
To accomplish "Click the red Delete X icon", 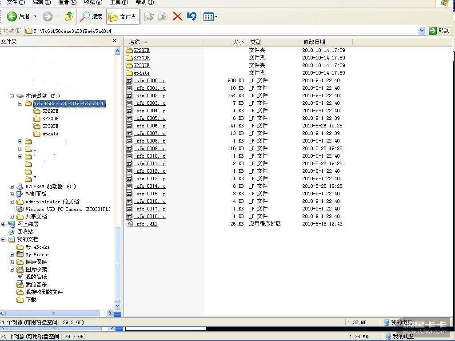I will click(x=177, y=16).
